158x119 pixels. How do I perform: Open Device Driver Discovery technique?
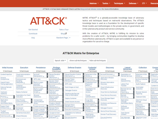click(x=108, y=111)
